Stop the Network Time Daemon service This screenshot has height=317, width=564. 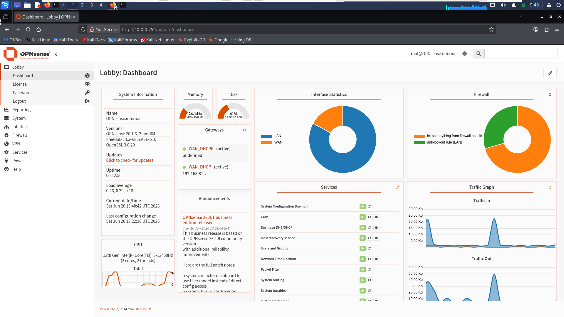[377, 259]
